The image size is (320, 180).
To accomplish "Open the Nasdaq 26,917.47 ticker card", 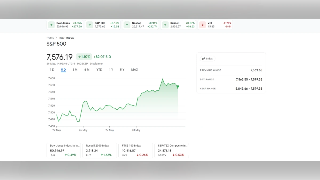I will click(141, 25).
